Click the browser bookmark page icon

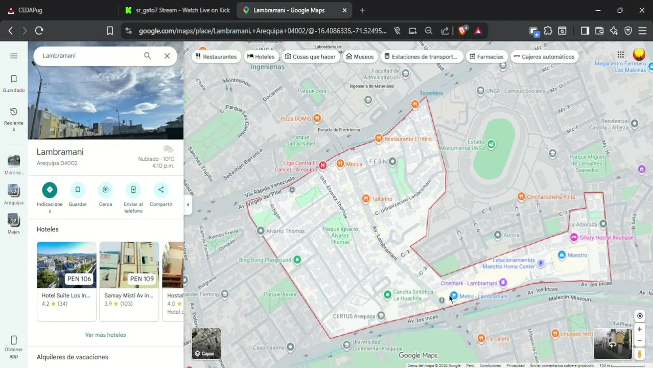pyautogui.click(x=110, y=31)
